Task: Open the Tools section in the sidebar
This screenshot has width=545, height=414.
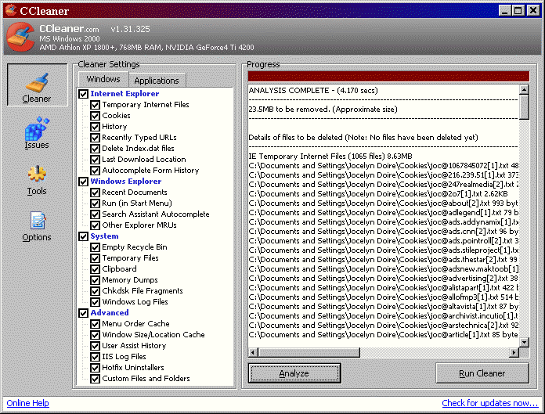Action: [37, 179]
